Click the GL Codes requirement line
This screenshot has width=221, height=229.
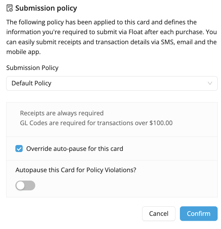pos(96,123)
